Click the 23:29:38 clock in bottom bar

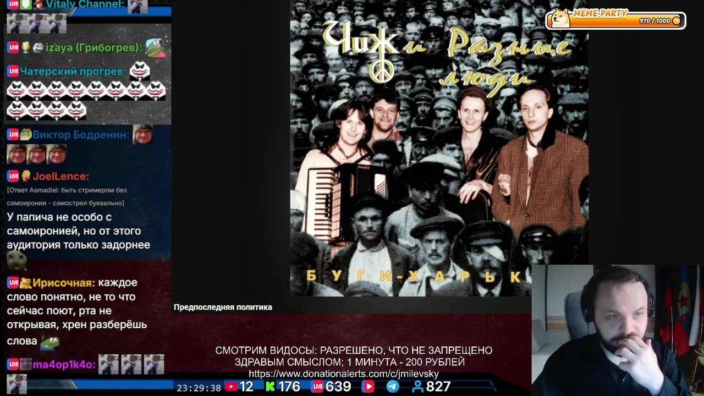[199, 388]
